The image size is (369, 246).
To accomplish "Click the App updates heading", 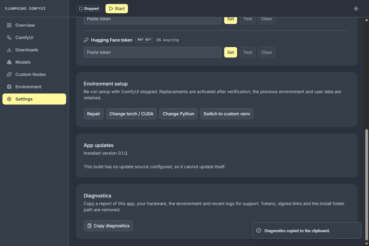I will point(98,145).
